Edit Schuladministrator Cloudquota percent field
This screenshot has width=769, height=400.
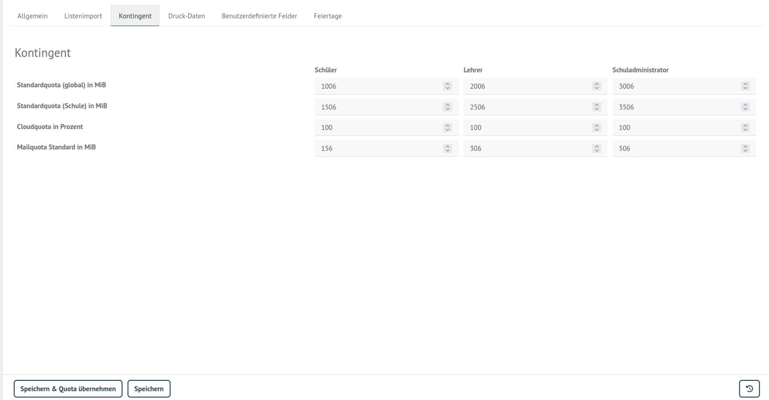[x=684, y=128]
